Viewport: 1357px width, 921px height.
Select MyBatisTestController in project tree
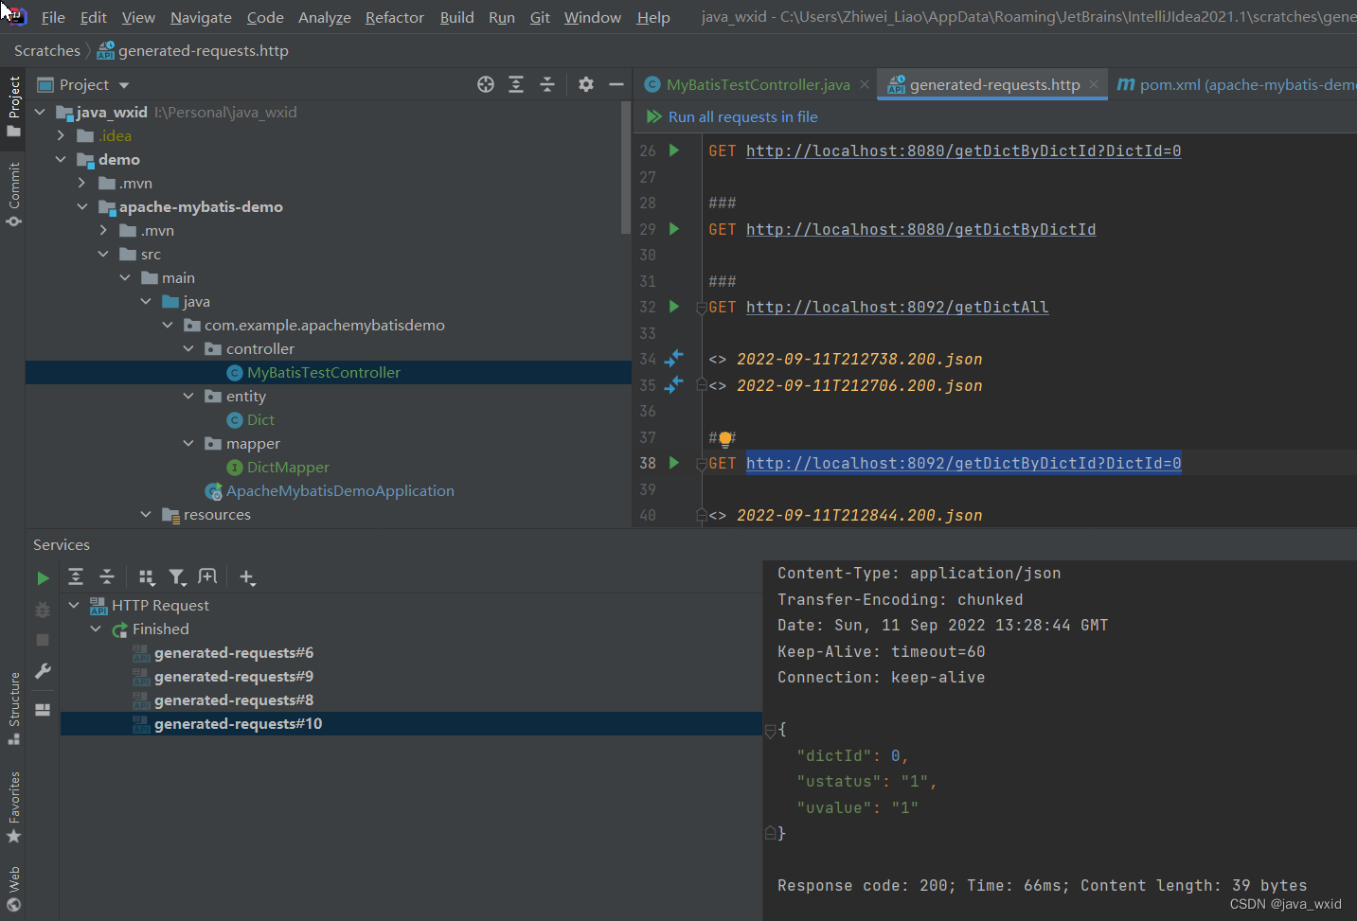point(324,372)
